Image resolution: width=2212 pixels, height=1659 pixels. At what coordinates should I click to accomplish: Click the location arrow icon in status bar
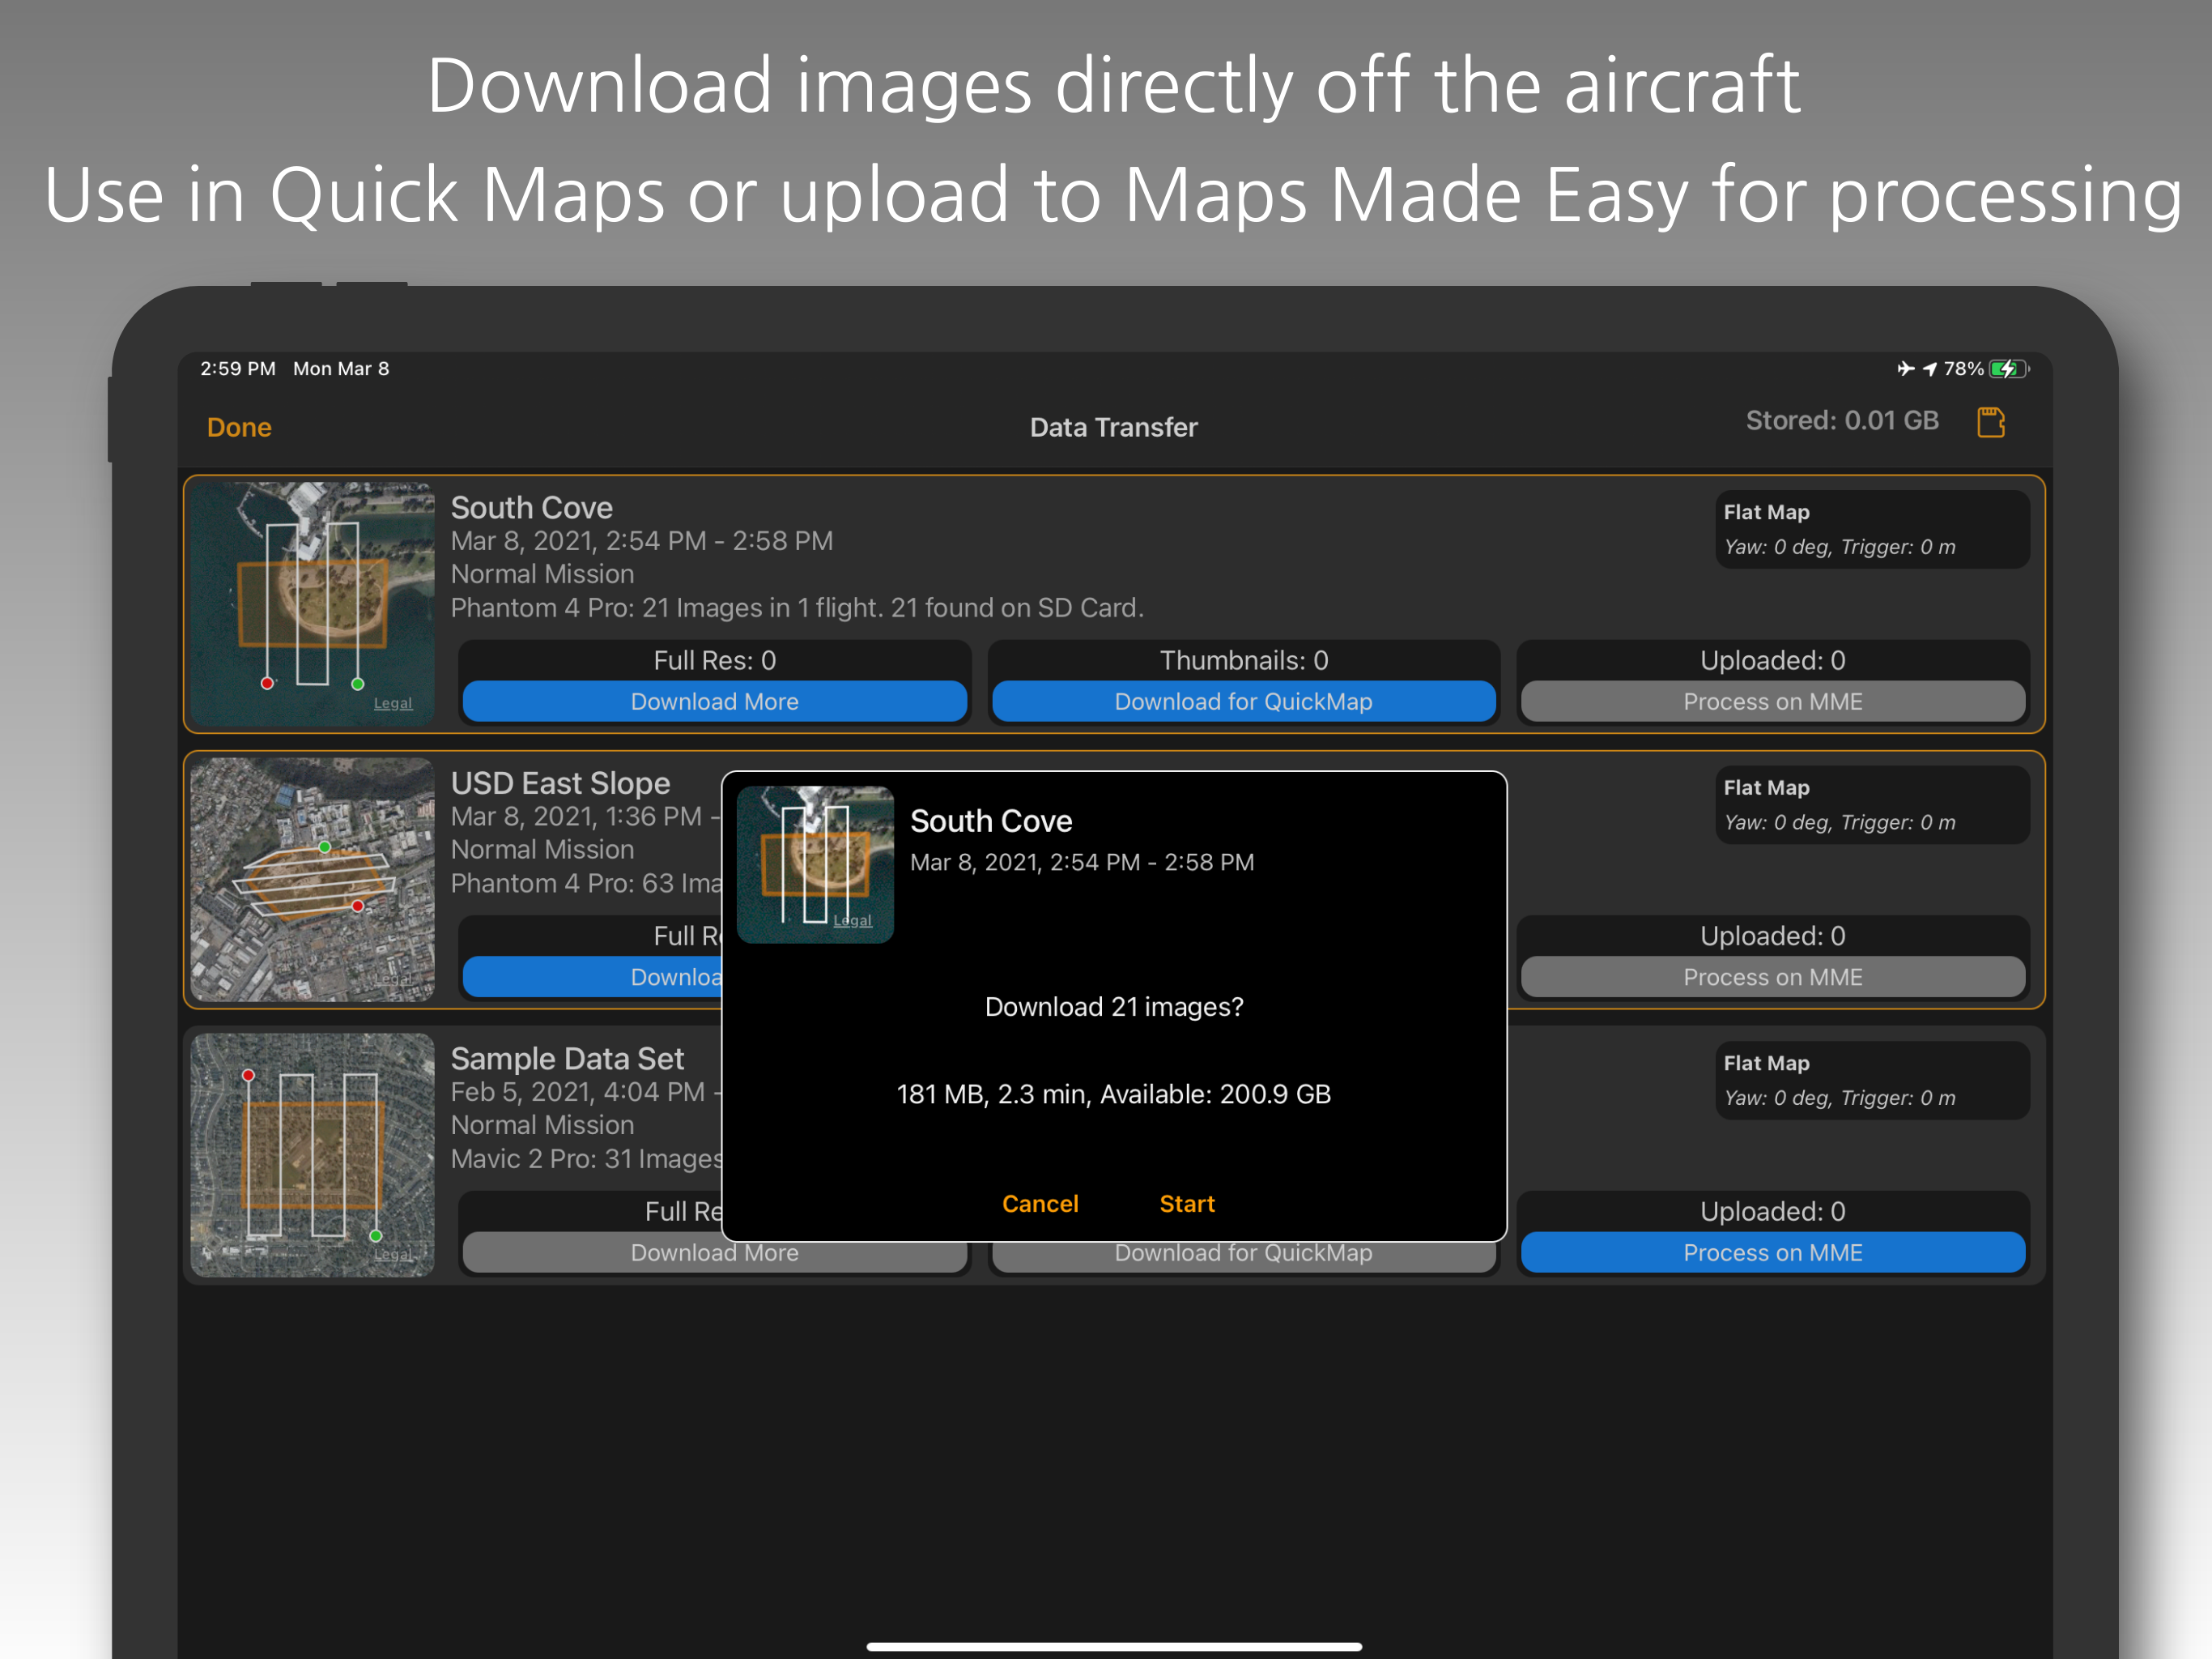click(1929, 370)
